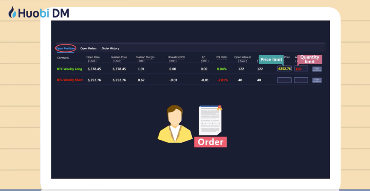Select the amount field showing 100
Image resolution: width=370 pixels, height=191 pixels.
pos(301,68)
